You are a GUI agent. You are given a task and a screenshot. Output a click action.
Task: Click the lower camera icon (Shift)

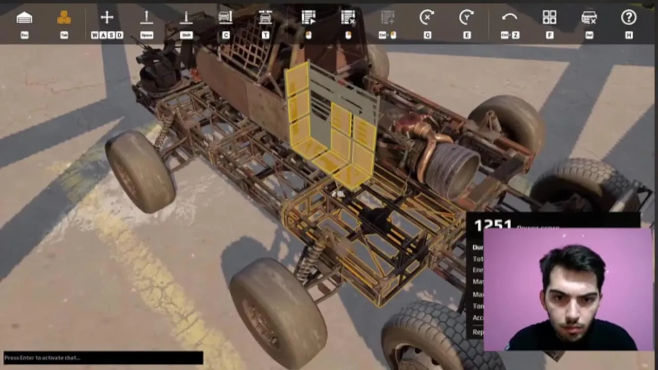(186, 18)
